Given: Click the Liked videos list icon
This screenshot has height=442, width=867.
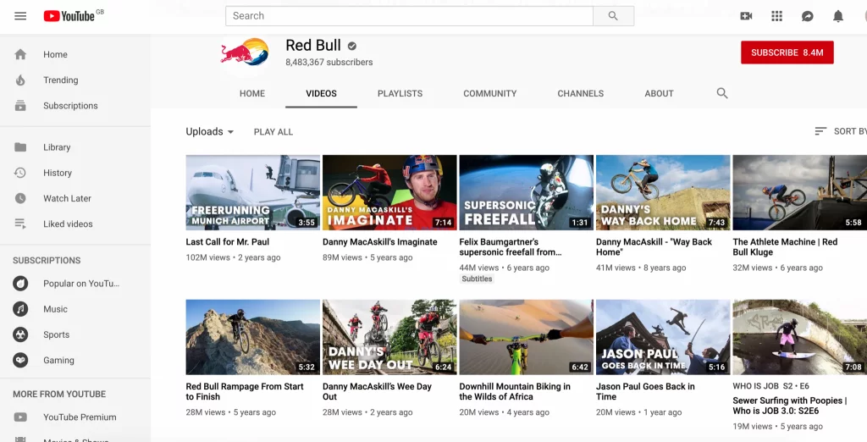Looking at the screenshot, I should [20, 224].
